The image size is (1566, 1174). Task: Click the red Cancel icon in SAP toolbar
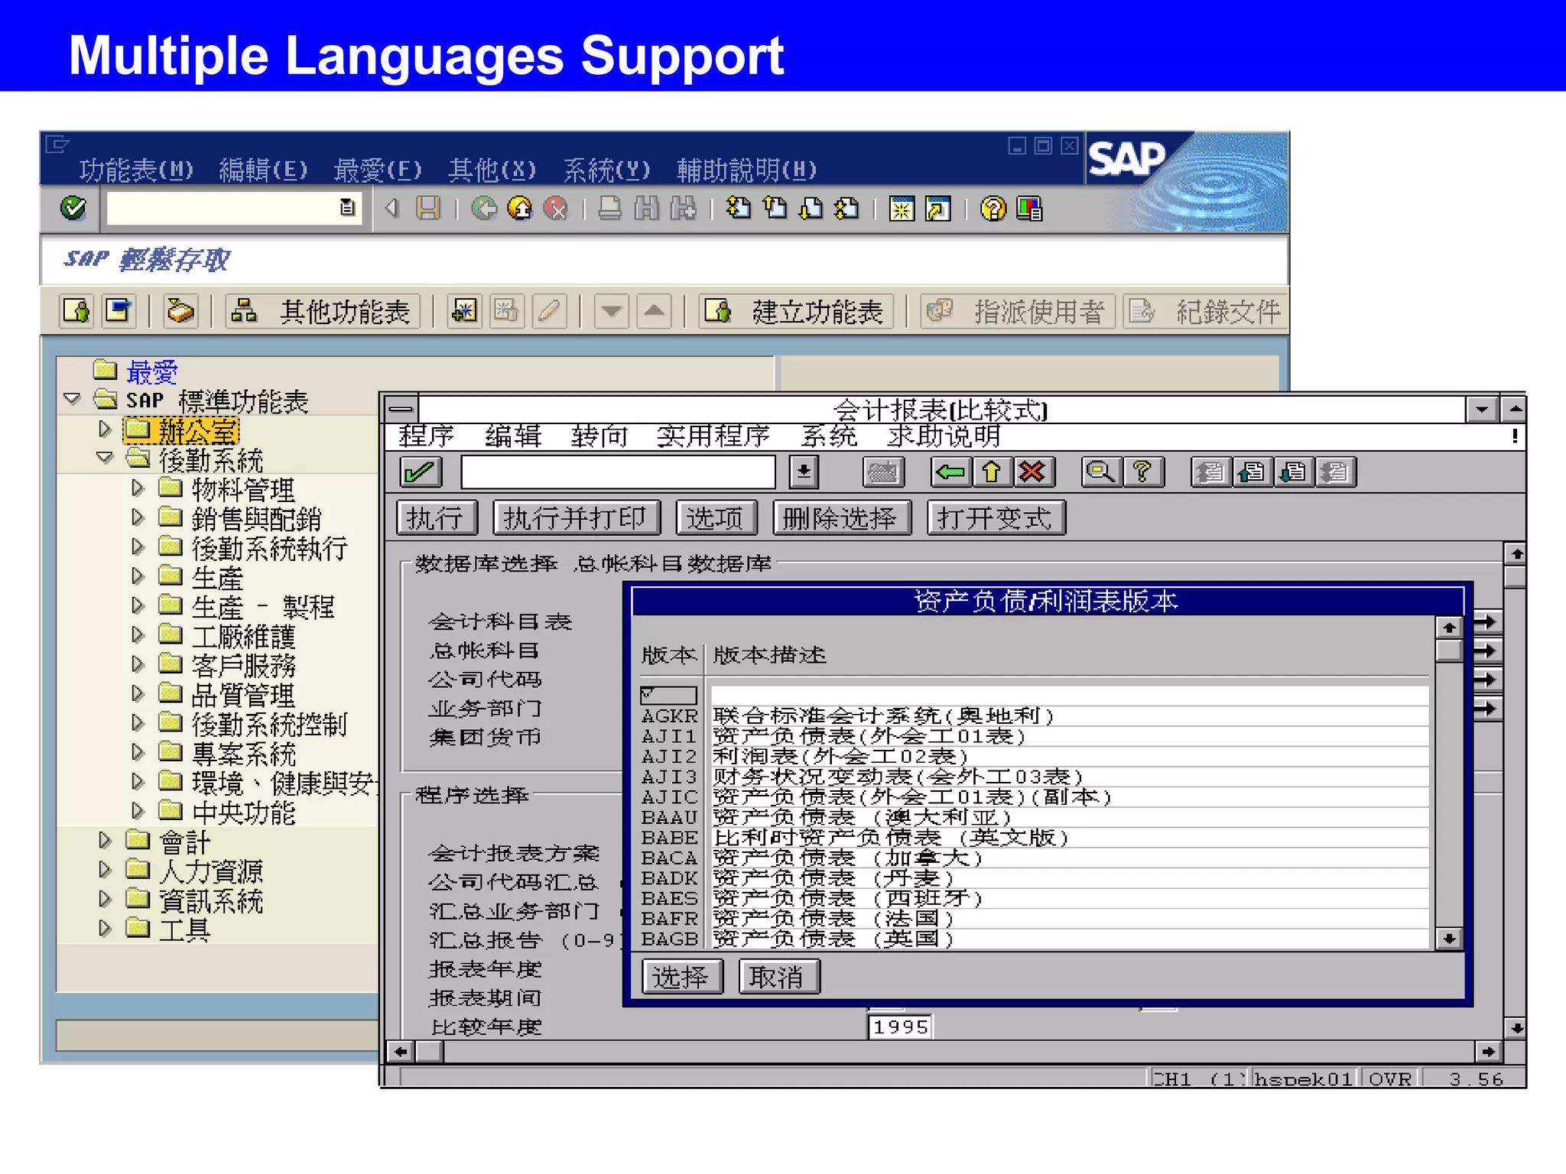coord(556,208)
